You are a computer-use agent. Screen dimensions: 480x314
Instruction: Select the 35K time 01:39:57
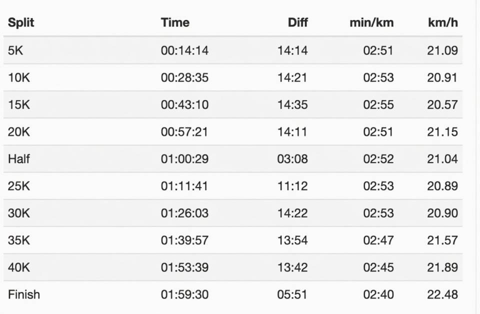tap(184, 240)
